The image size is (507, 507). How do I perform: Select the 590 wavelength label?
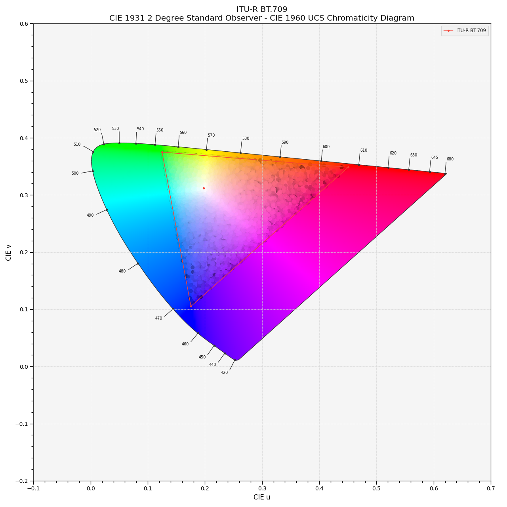pyautogui.click(x=285, y=143)
